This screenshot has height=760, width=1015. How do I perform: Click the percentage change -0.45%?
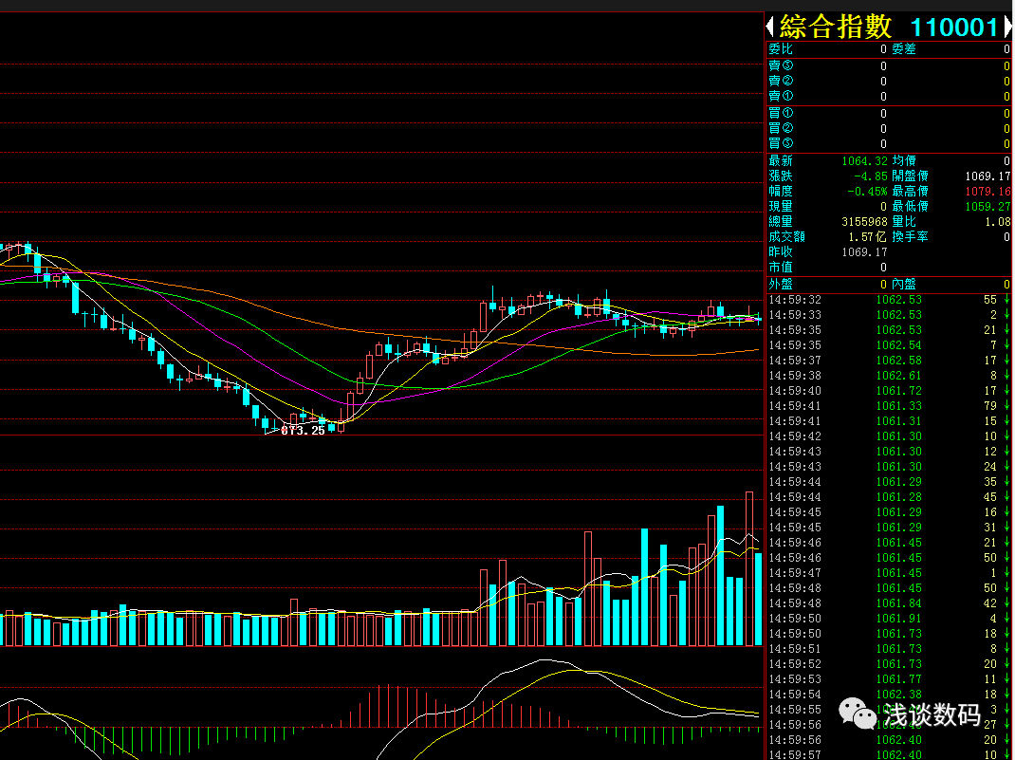click(x=867, y=192)
